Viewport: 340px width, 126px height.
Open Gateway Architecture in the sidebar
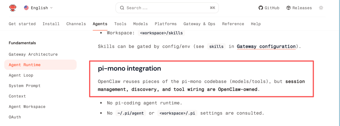[x=33, y=54]
